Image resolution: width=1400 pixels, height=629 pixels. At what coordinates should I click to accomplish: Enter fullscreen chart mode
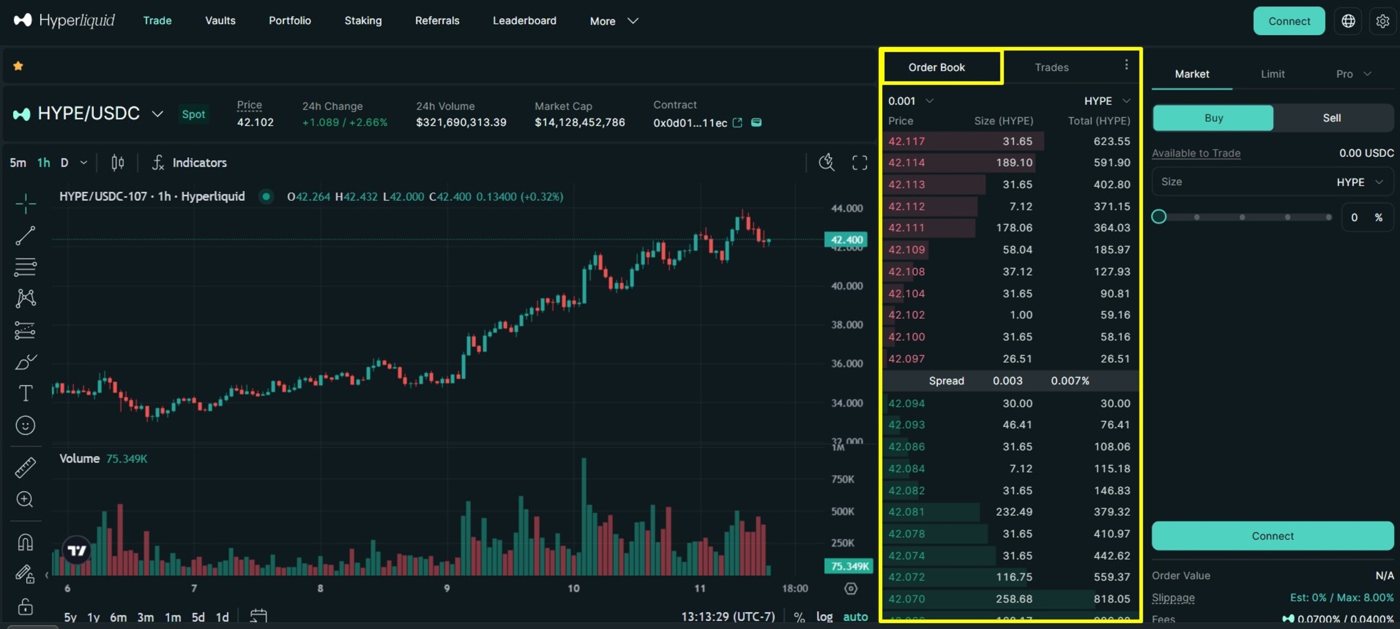859,162
